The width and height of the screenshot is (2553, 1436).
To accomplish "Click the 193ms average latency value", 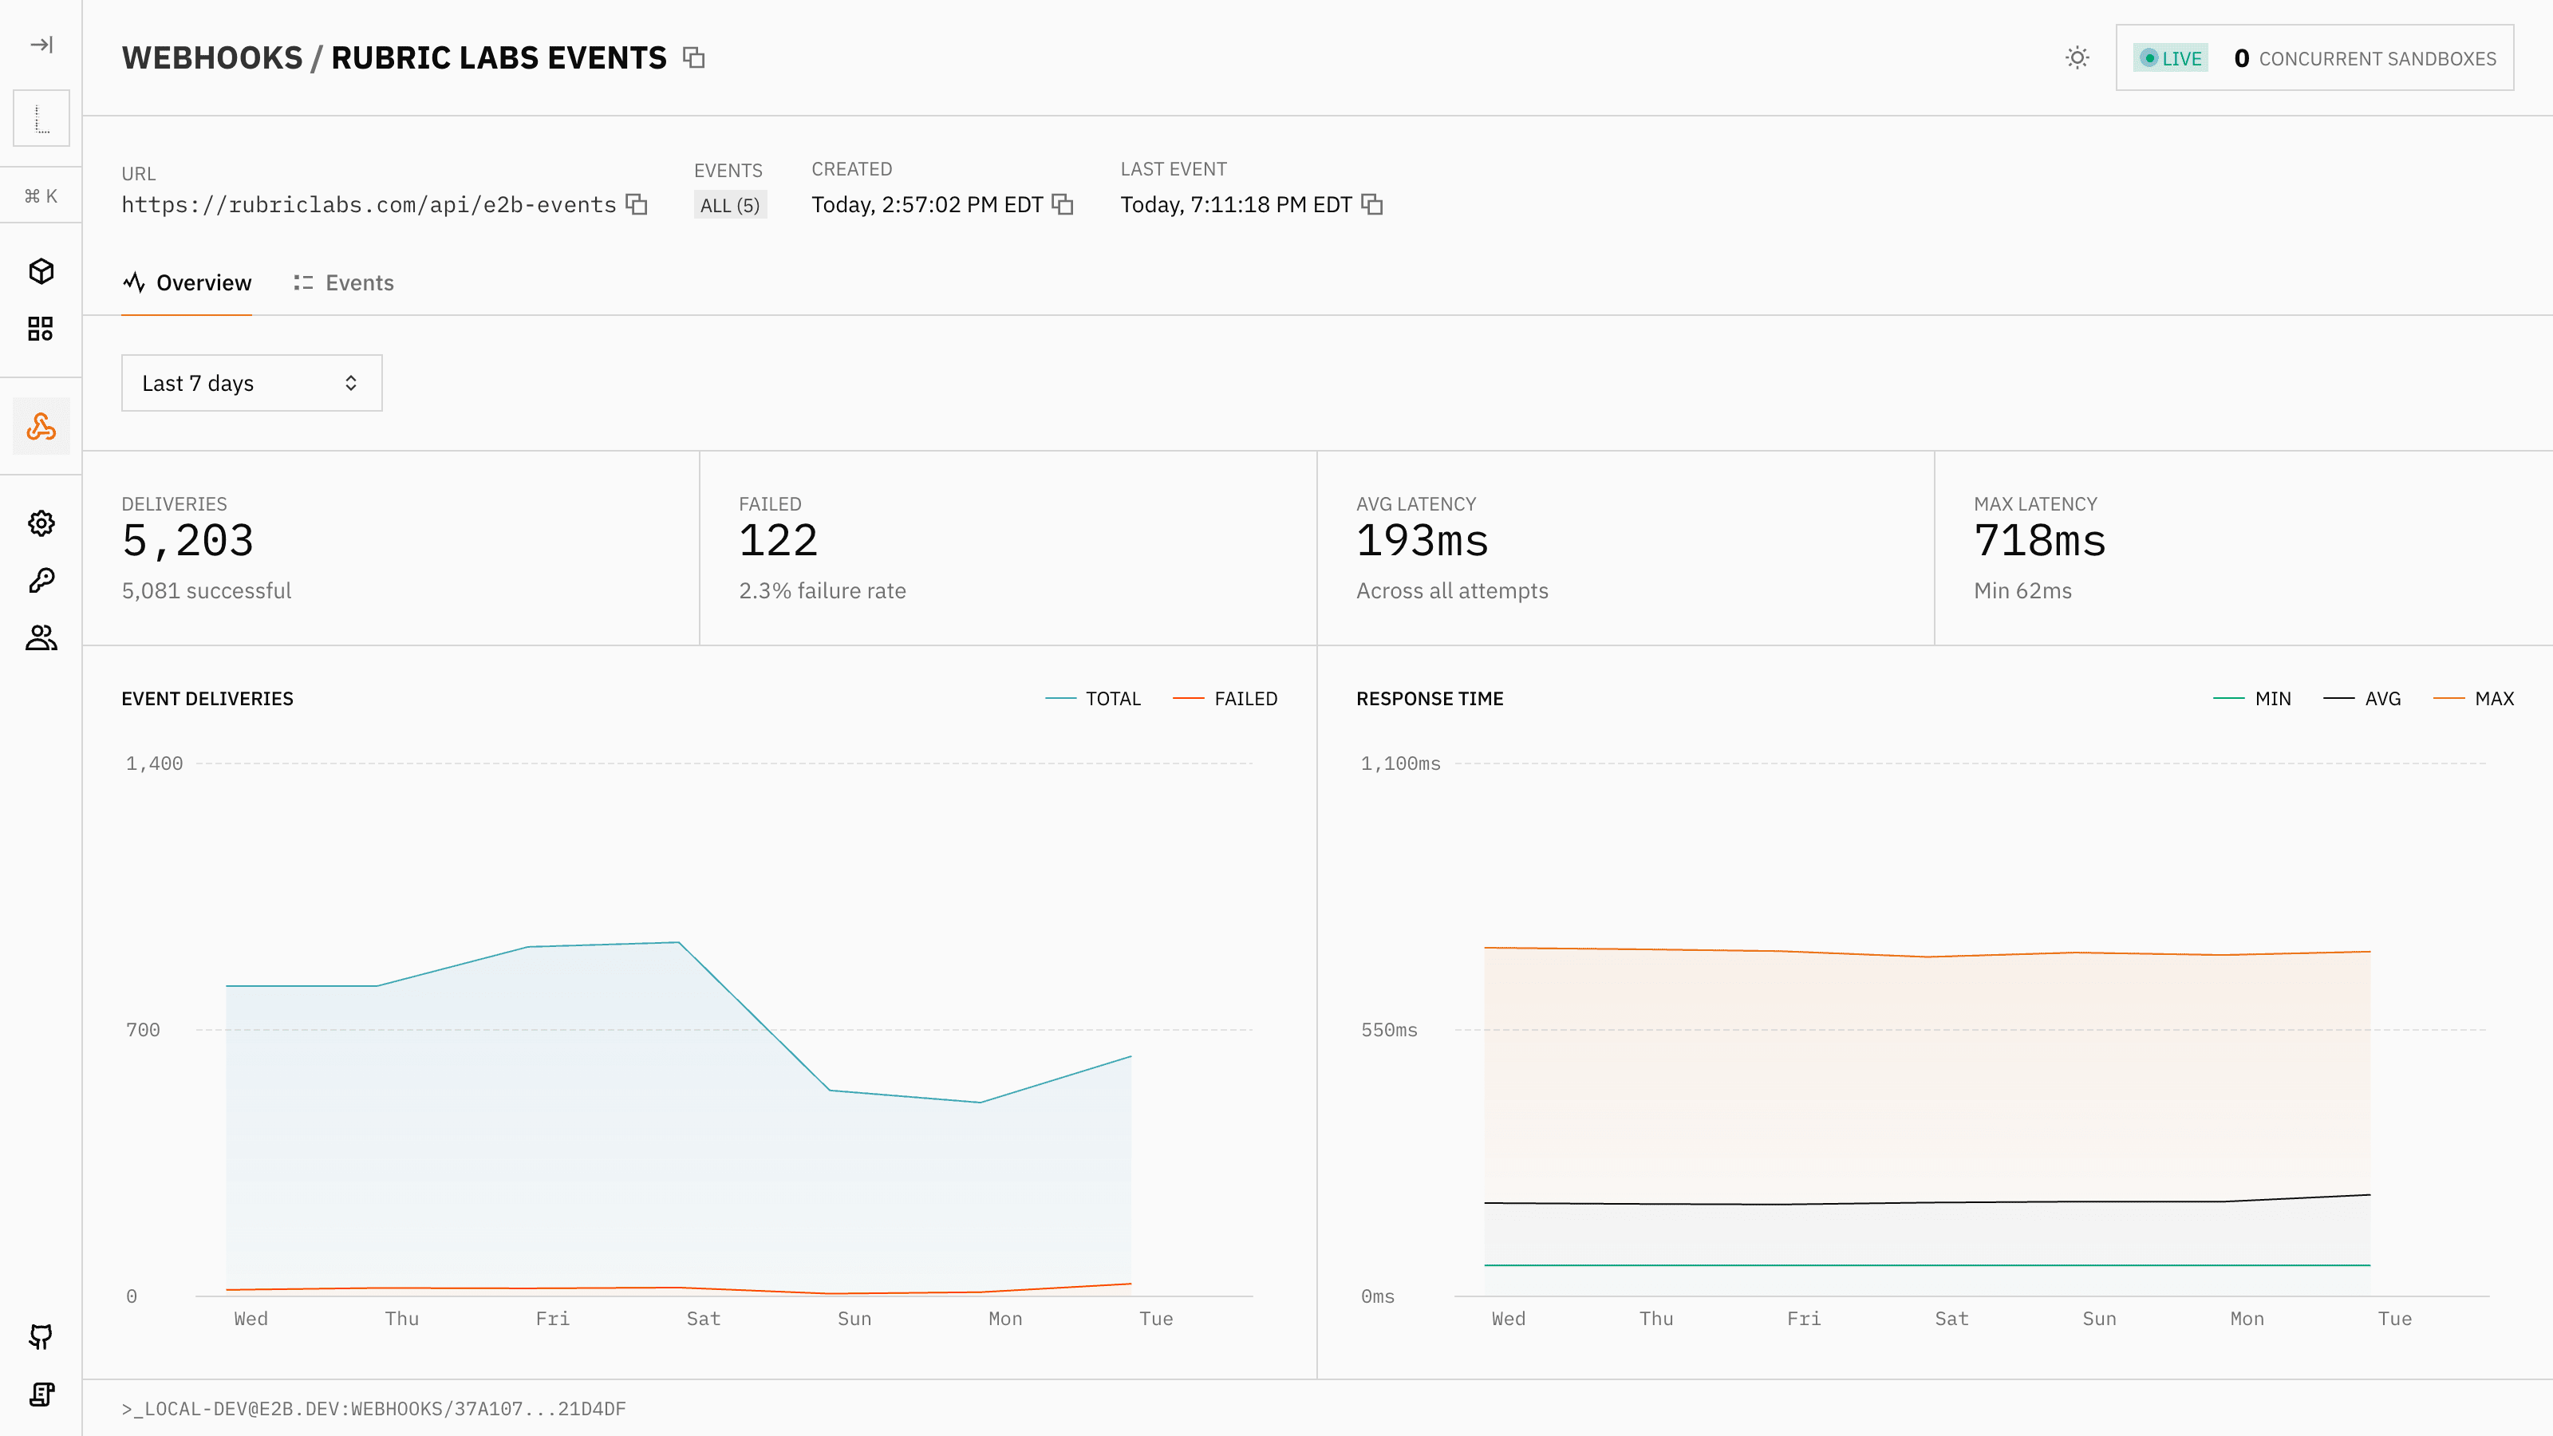I will pyautogui.click(x=1422, y=541).
